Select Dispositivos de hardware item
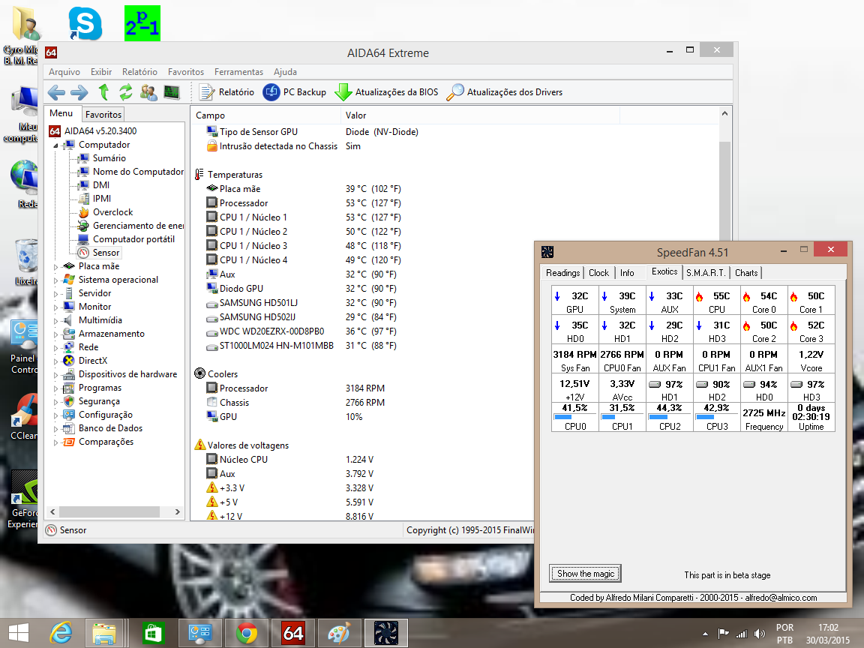The height and width of the screenshot is (648, 864). (x=127, y=374)
